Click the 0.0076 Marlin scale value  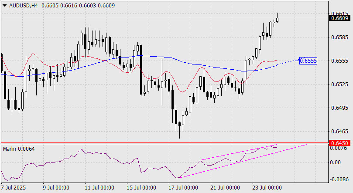(338, 148)
